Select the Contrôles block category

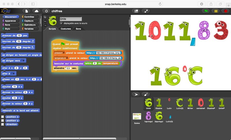[x=30, y=17]
